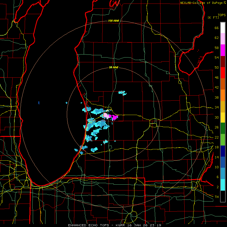Click the '58' legend value
Screen dimensions: 227x227
click(217, 48)
